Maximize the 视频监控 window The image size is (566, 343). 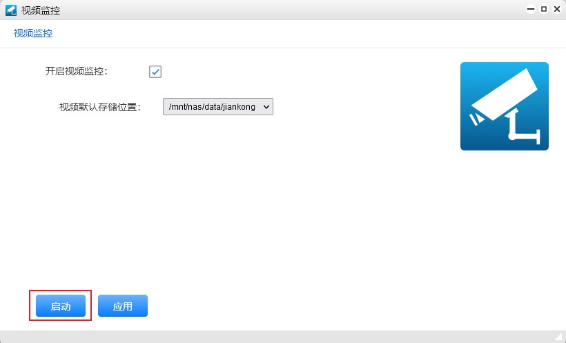coord(543,10)
